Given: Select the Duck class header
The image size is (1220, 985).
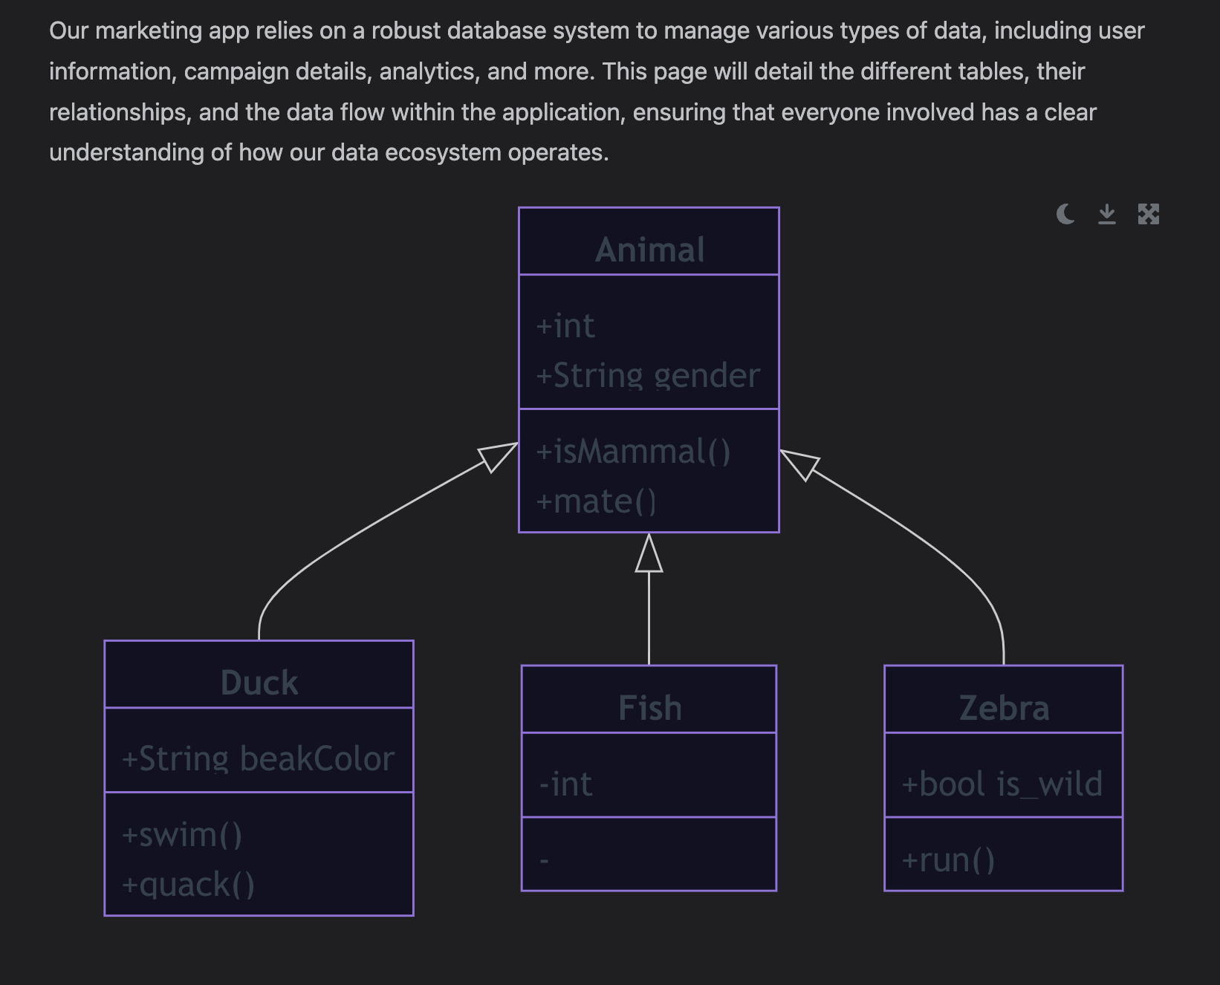Looking at the screenshot, I should [259, 683].
